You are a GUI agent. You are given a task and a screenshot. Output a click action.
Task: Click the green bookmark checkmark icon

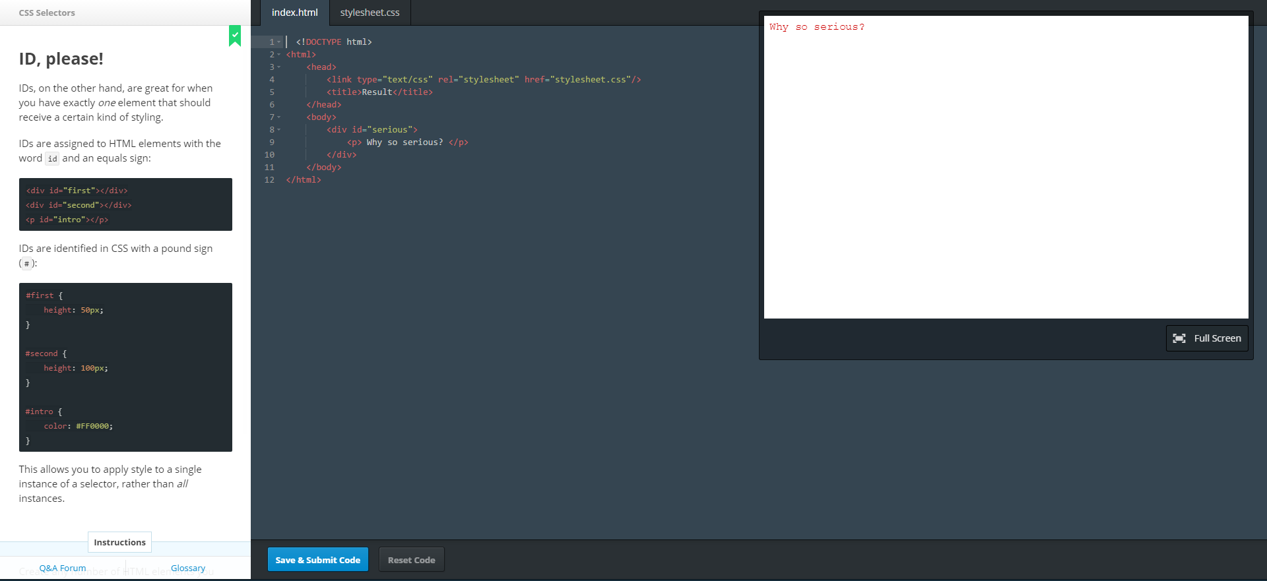235,36
